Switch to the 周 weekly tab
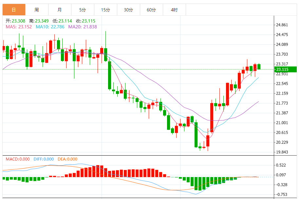The image size is (301, 199). click(x=37, y=10)
